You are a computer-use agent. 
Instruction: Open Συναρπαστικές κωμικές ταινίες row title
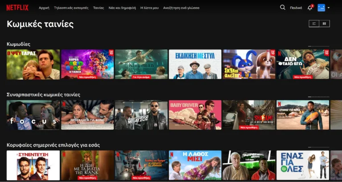click(43, 95)
